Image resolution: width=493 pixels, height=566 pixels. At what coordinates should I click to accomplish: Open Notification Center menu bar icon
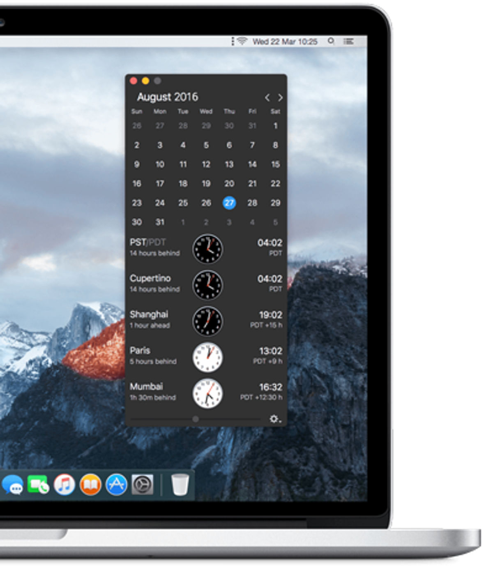[x=348, y=41]
